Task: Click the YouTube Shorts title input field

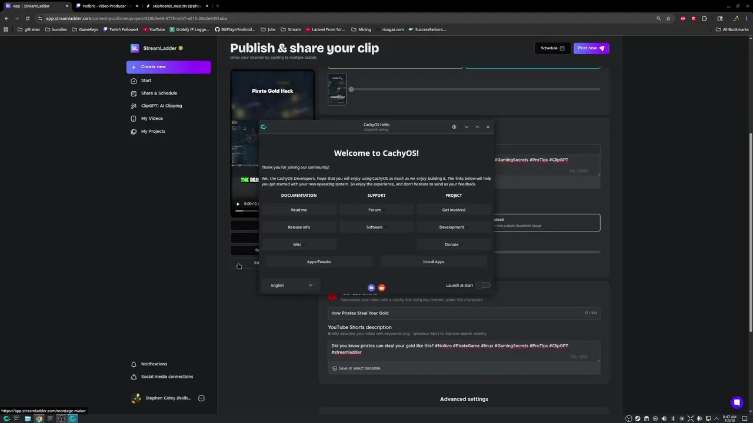Action: coord(464,313)
